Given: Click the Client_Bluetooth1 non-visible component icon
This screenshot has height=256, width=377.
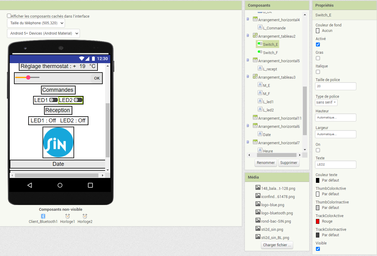Looking at the screenshot, I should [x=43, y=216].
